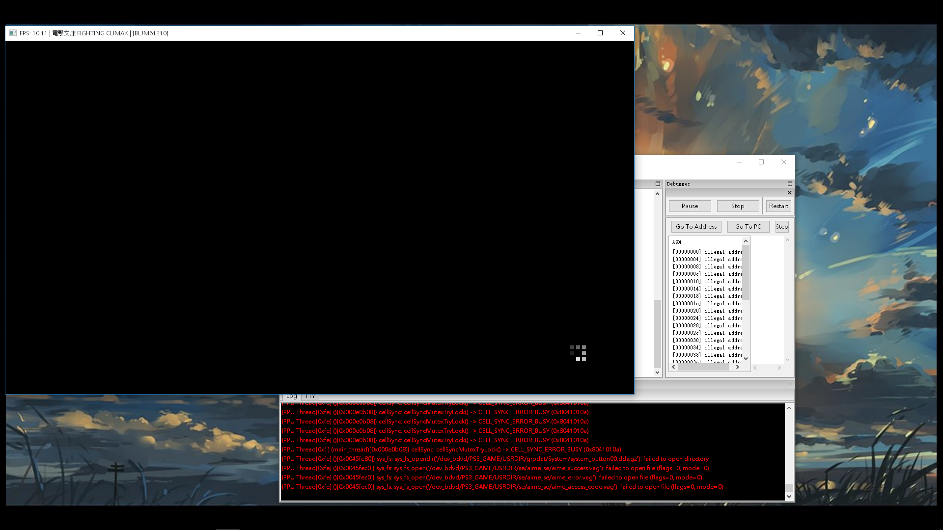Click the Go To PC button
The height and width of the screenshot is (530, 943).
click(748, 227)
